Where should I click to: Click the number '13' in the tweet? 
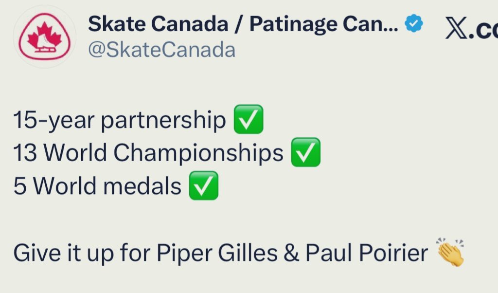click(x=25, y=153)
